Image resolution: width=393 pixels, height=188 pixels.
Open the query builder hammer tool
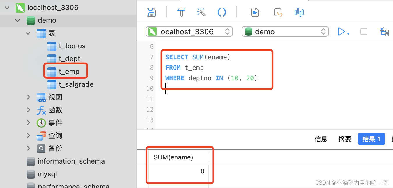point(181,12)
